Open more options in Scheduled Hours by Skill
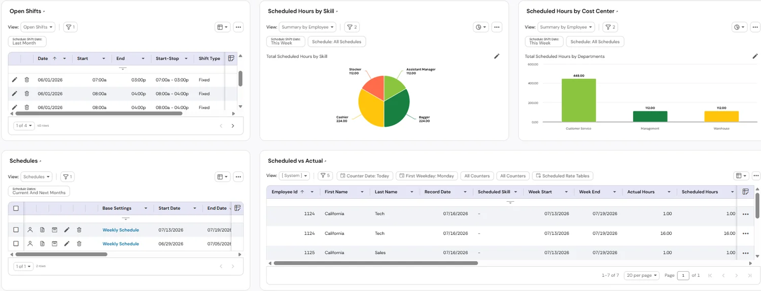761x291 pixels. 497,27
